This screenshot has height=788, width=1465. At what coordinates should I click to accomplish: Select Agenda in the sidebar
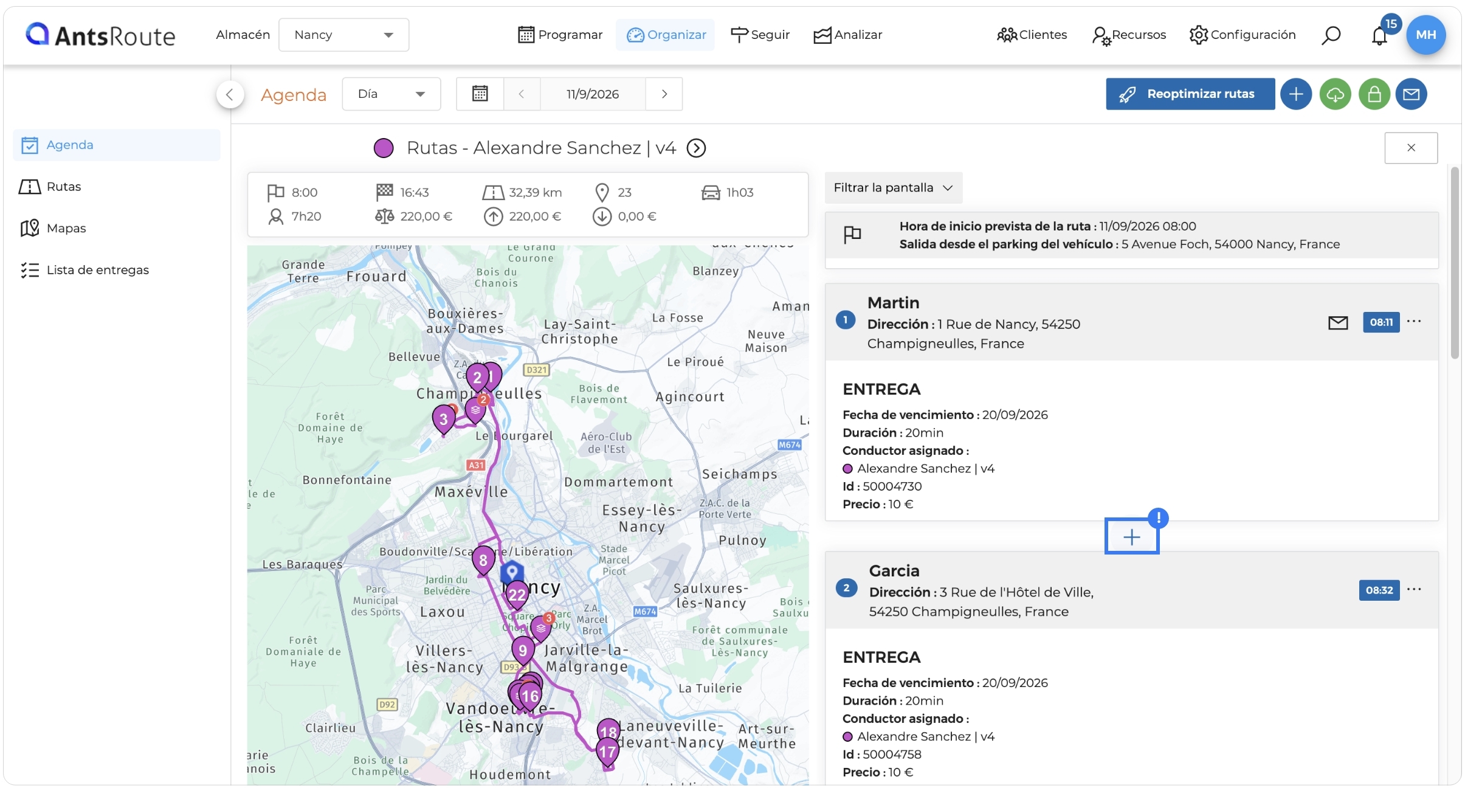click(117, 145)
